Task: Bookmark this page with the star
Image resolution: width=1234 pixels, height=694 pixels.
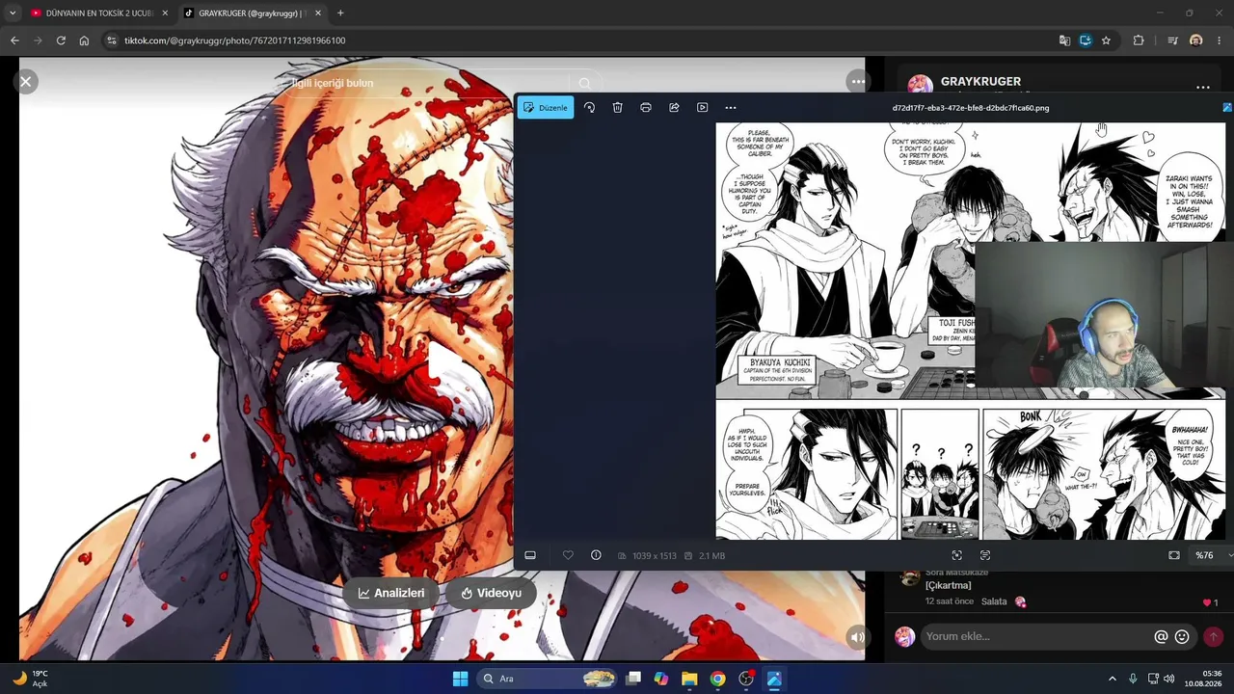Action: [x=1106, y=40]
